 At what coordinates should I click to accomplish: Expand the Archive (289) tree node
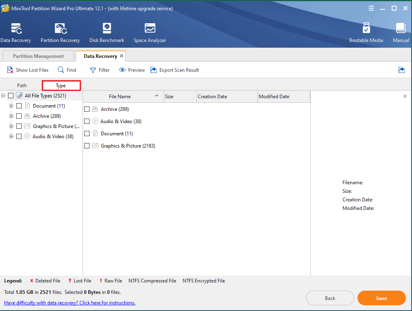(x=11, y=116)
